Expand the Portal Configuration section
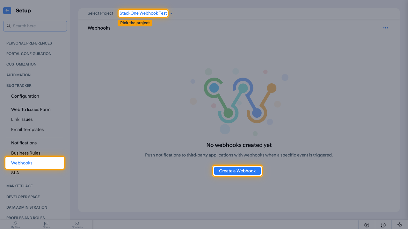The width and height of the screenshot is (408, 229). pos(29,54)
